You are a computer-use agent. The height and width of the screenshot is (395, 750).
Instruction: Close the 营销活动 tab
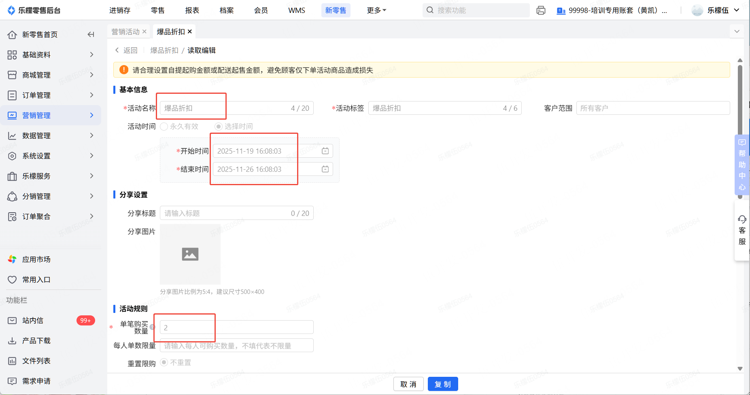point(144,32)
